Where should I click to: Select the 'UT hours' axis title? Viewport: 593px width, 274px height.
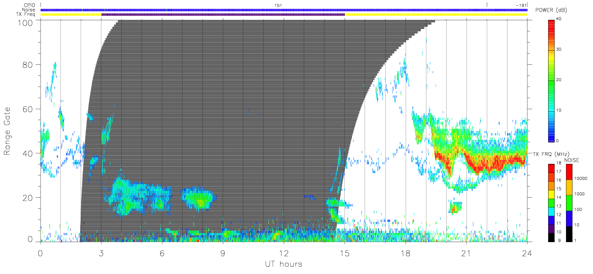point(283,264)
